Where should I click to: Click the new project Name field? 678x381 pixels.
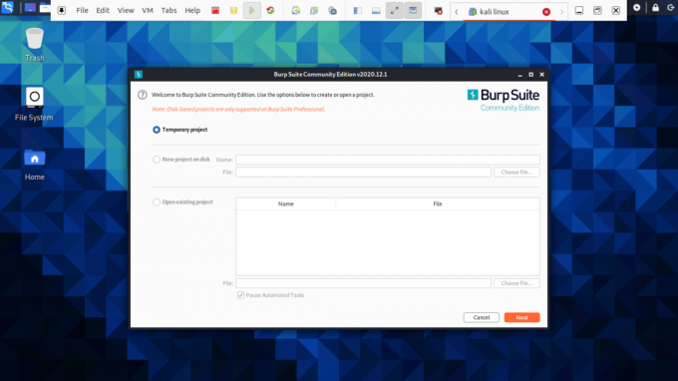coord(388,160)
